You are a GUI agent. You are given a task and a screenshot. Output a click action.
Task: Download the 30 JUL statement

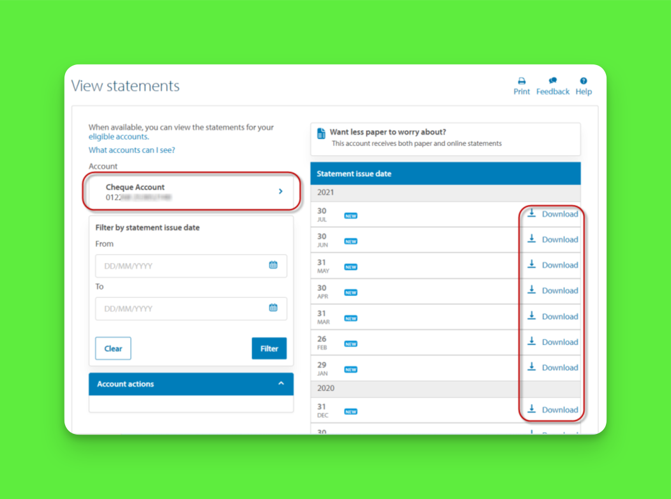tap(552, 214)
